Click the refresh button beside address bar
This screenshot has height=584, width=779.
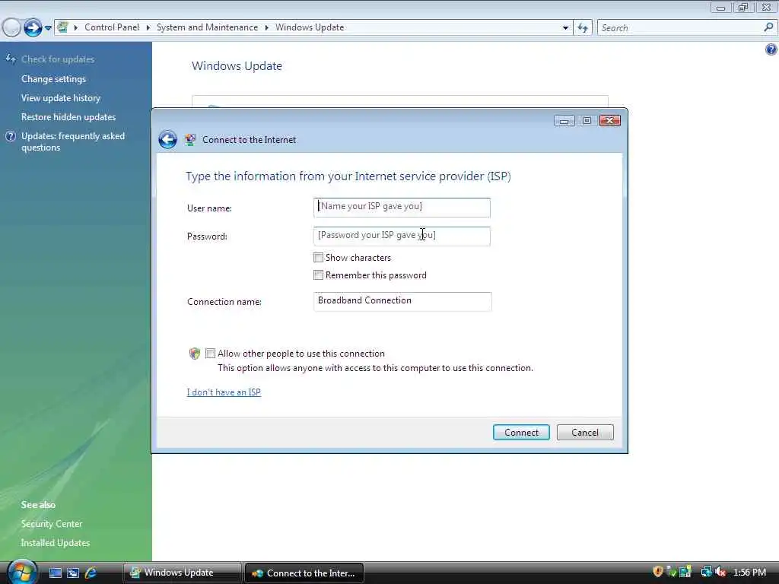coord(583,28)
